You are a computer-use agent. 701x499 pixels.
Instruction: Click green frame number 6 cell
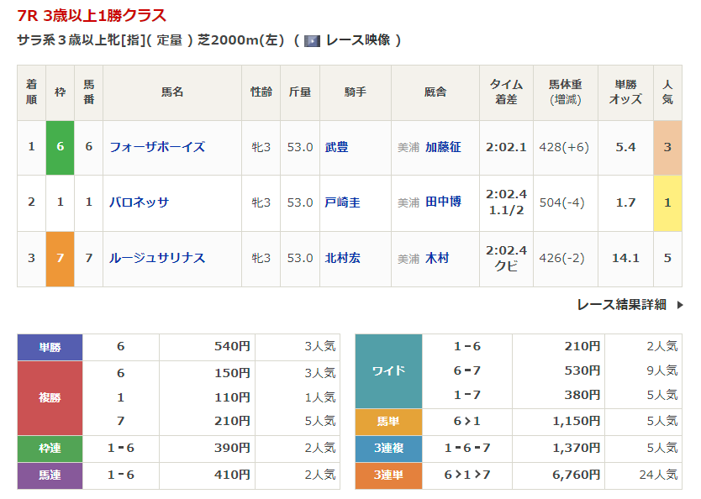(x=60, y=147)
